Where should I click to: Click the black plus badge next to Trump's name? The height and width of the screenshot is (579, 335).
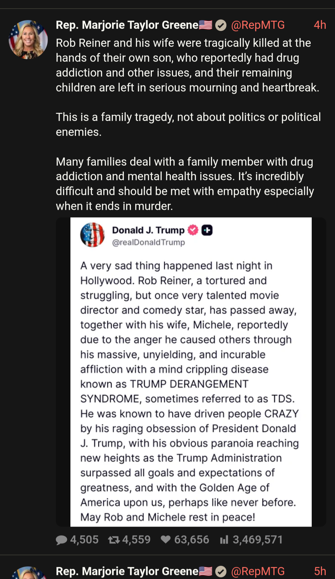click(x=207, y=230)
